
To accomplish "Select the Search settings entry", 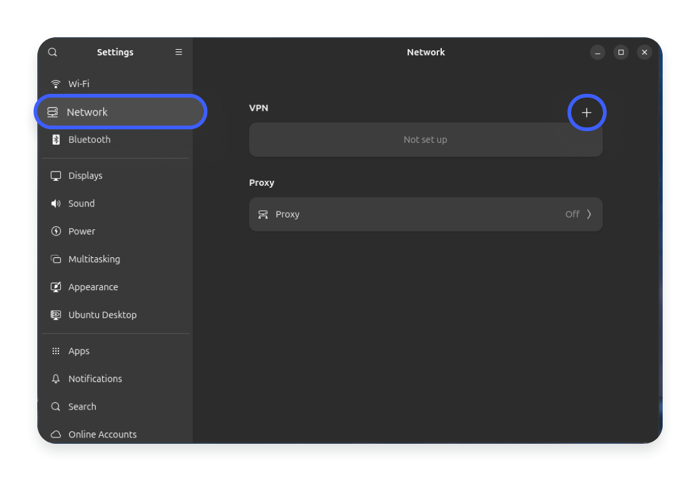I will click(x=82, y=406).
